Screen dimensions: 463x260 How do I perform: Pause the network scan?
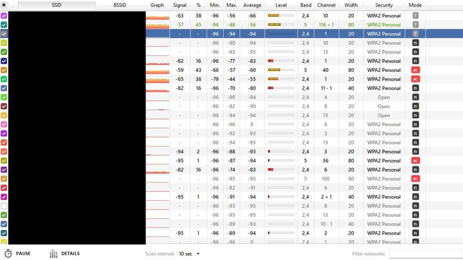(x=17, y=253)
